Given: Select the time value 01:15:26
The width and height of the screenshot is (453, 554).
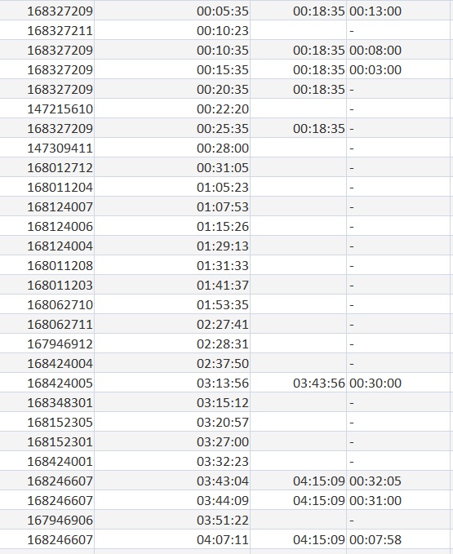Looking at the screenshot, I should [x=172, y=226].
